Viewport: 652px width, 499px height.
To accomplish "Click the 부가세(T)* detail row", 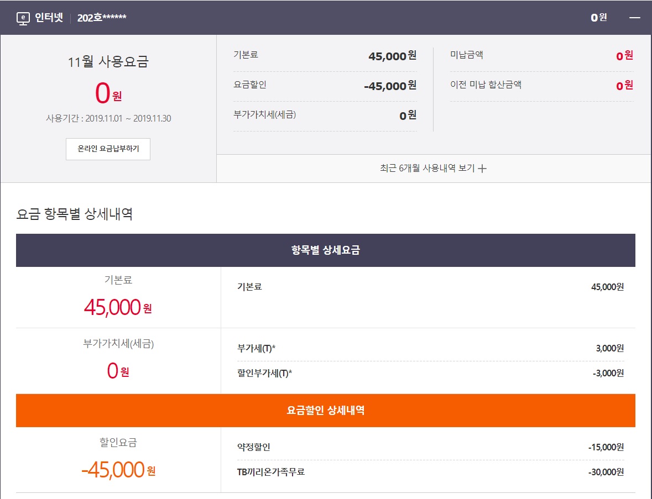I will point(430,349).
